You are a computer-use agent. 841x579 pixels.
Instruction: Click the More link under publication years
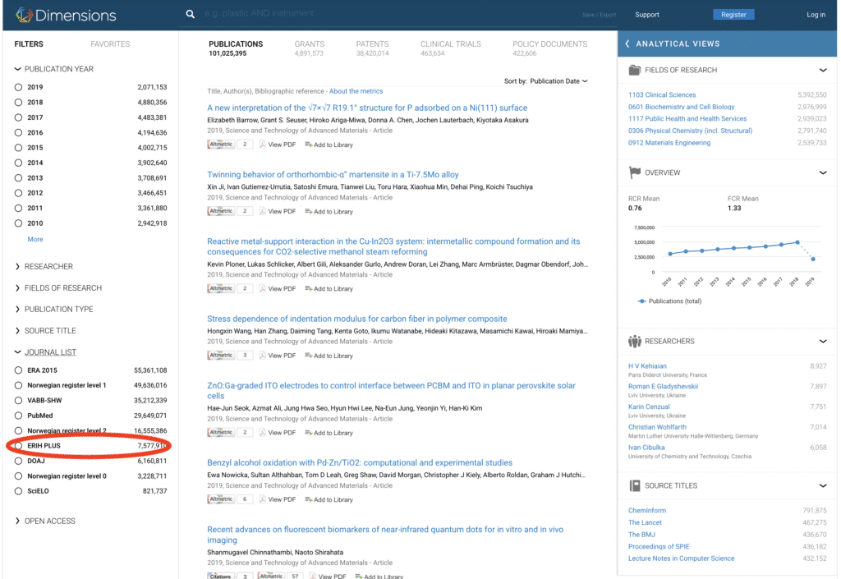click(x=35, y=240)
